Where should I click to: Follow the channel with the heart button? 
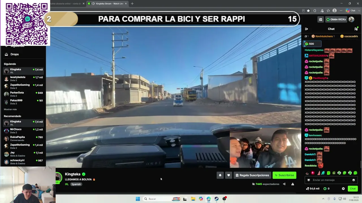click(229, 175)
